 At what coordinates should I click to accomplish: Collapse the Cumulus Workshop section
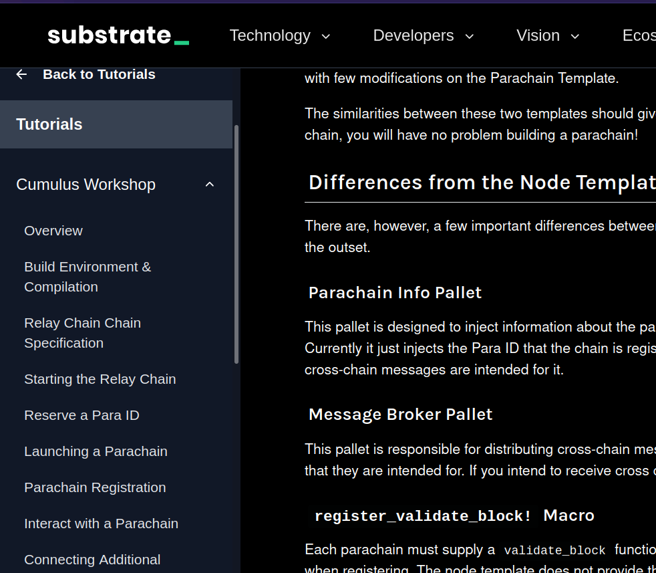pyautogui.click(x=209, y=184)
